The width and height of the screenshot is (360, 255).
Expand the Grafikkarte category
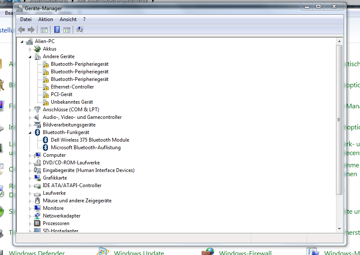coord(30,178)
